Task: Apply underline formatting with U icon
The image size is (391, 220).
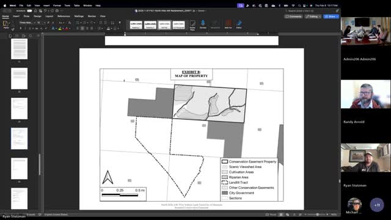Action: coord(29,29)
